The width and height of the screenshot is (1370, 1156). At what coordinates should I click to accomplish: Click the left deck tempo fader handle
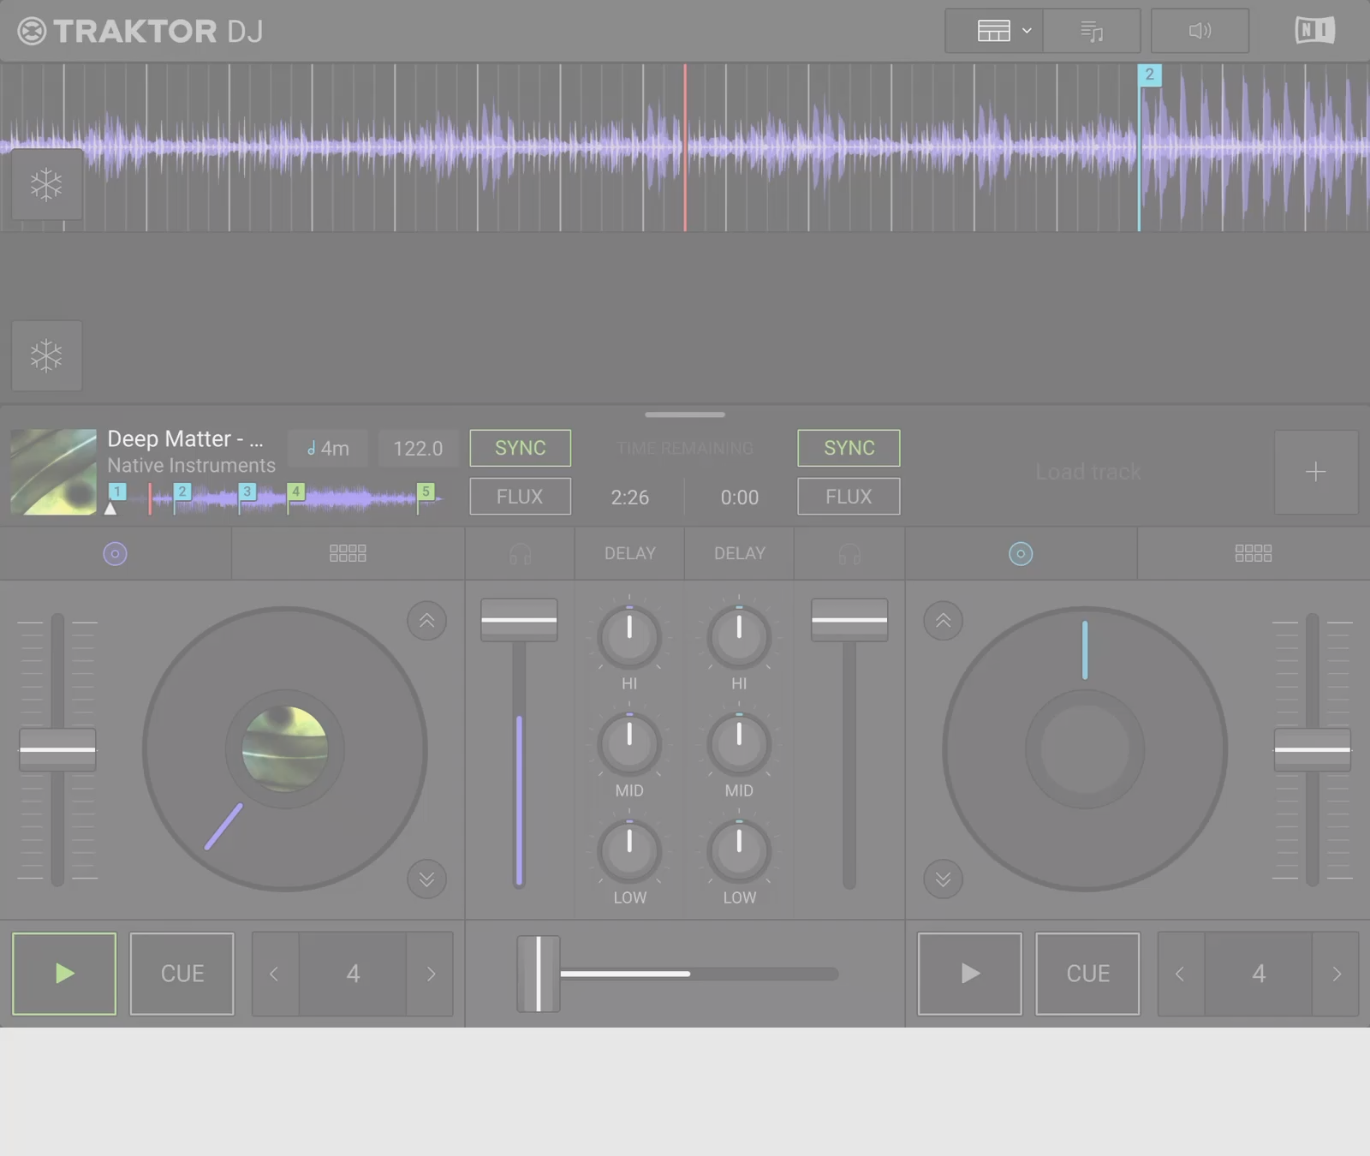(57, 749)
